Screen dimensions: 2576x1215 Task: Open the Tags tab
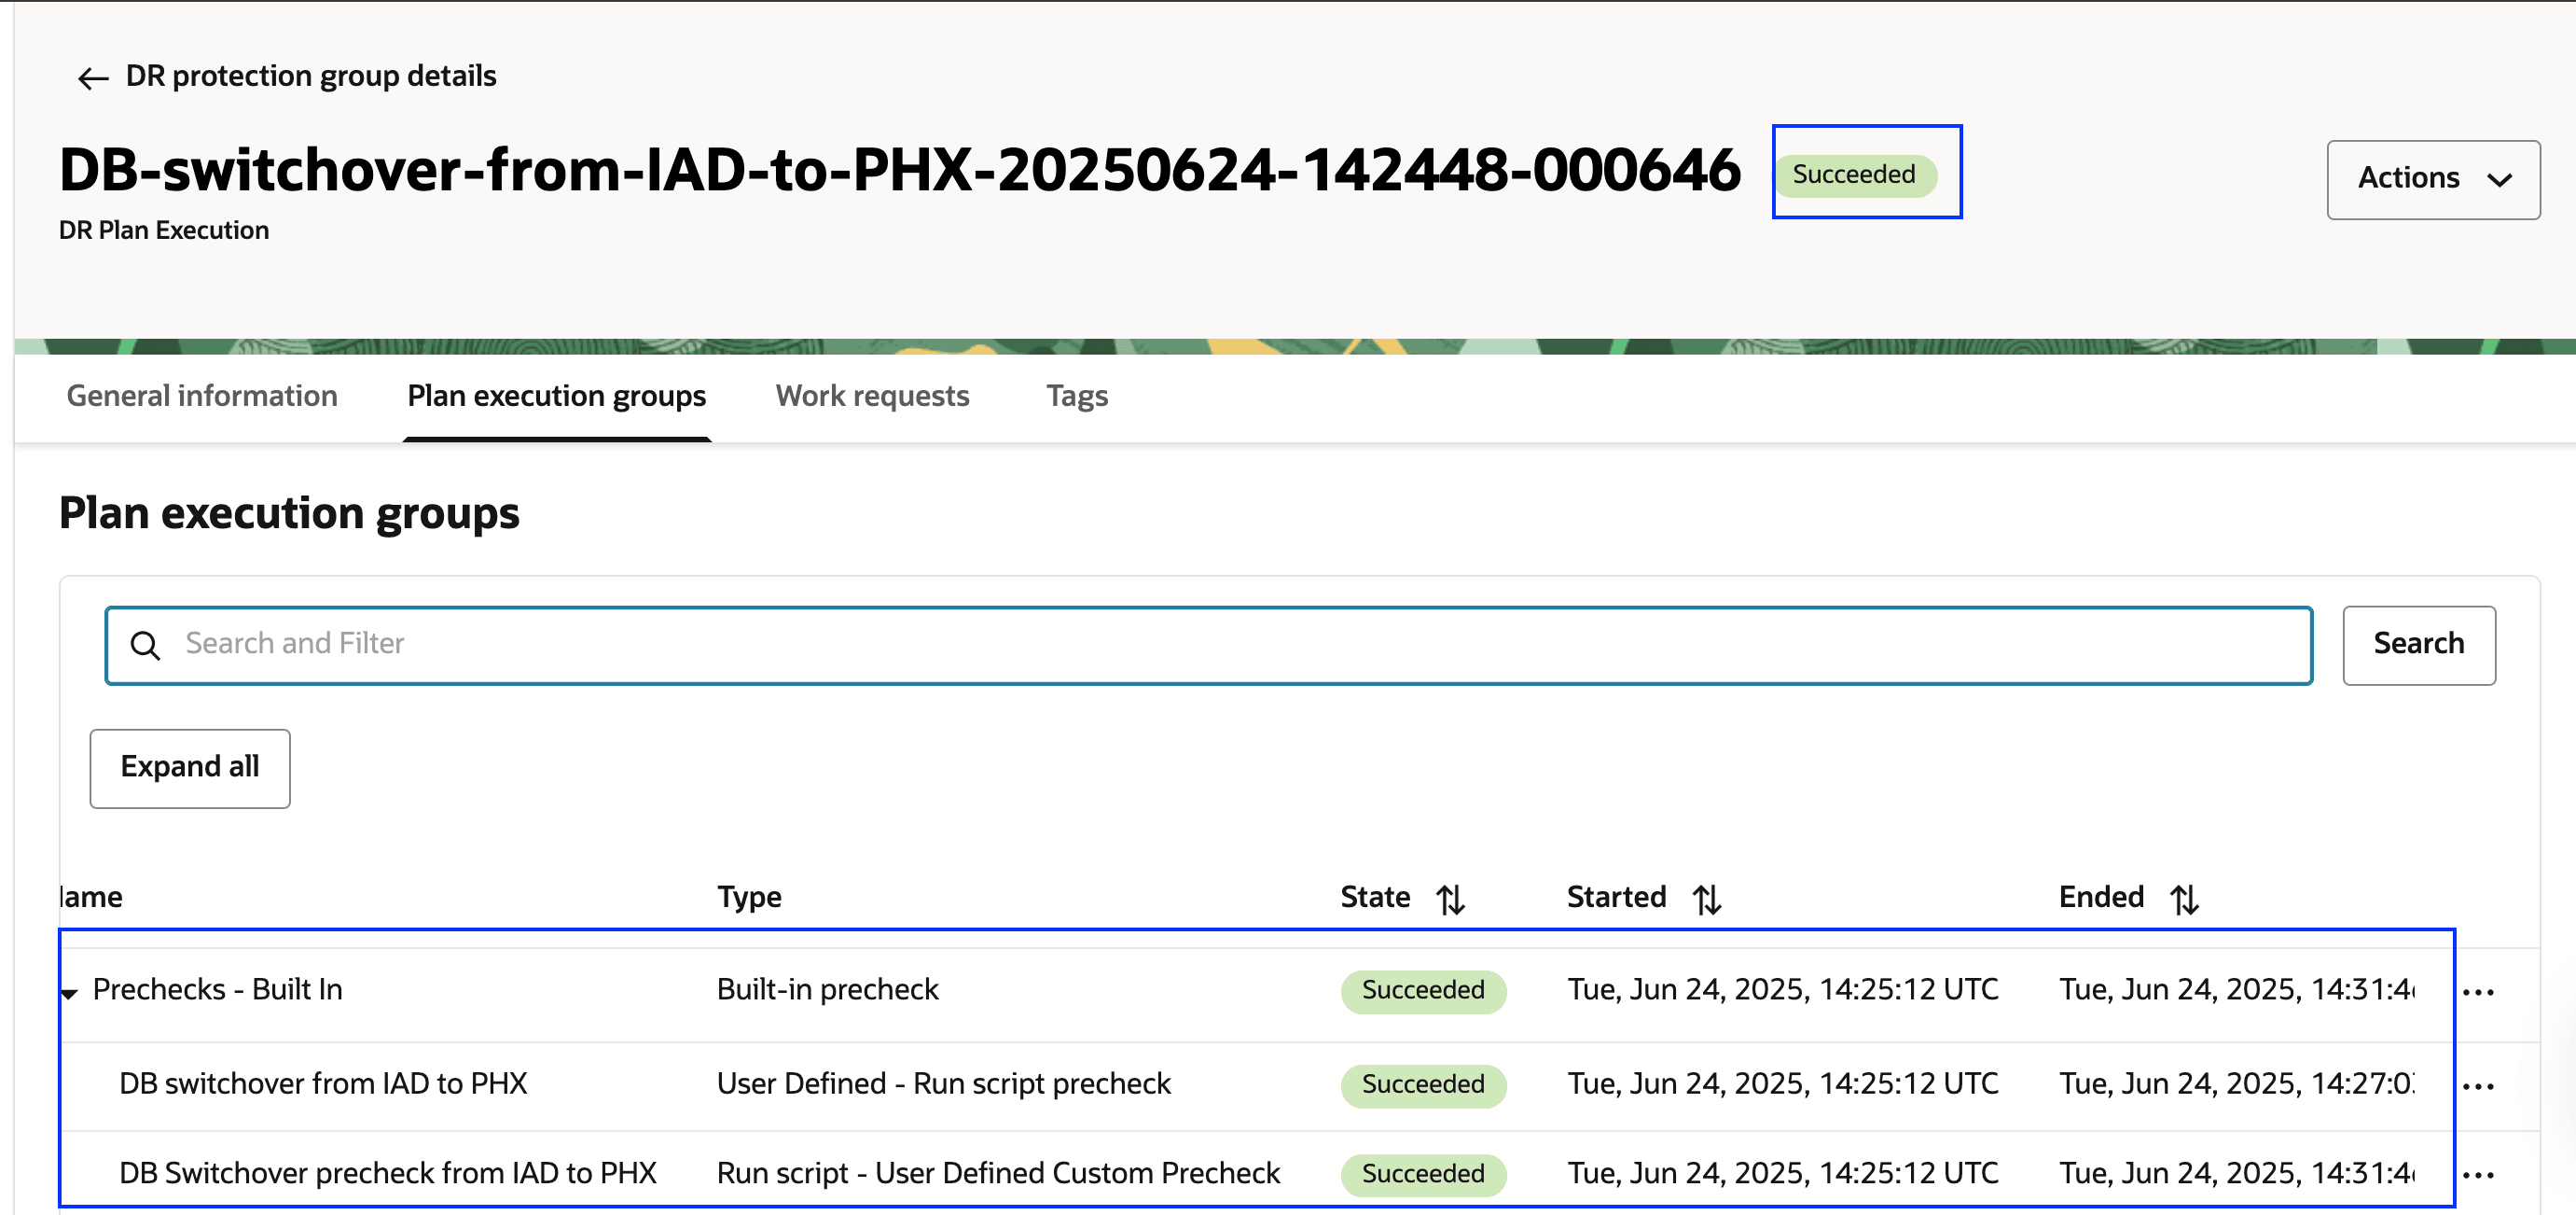point(1075,397)
